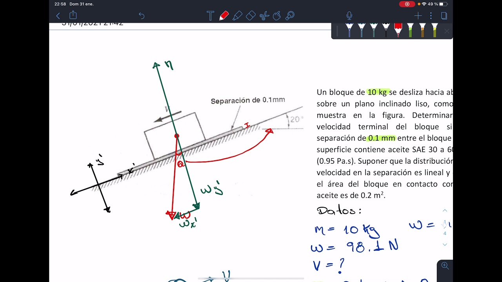Choose the blue pen preset
The image size is (502, 282).
[349, 30]
